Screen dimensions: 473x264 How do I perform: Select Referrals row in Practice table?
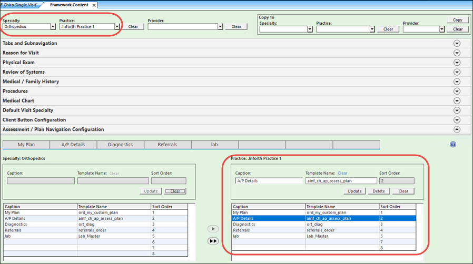point(324,230)
